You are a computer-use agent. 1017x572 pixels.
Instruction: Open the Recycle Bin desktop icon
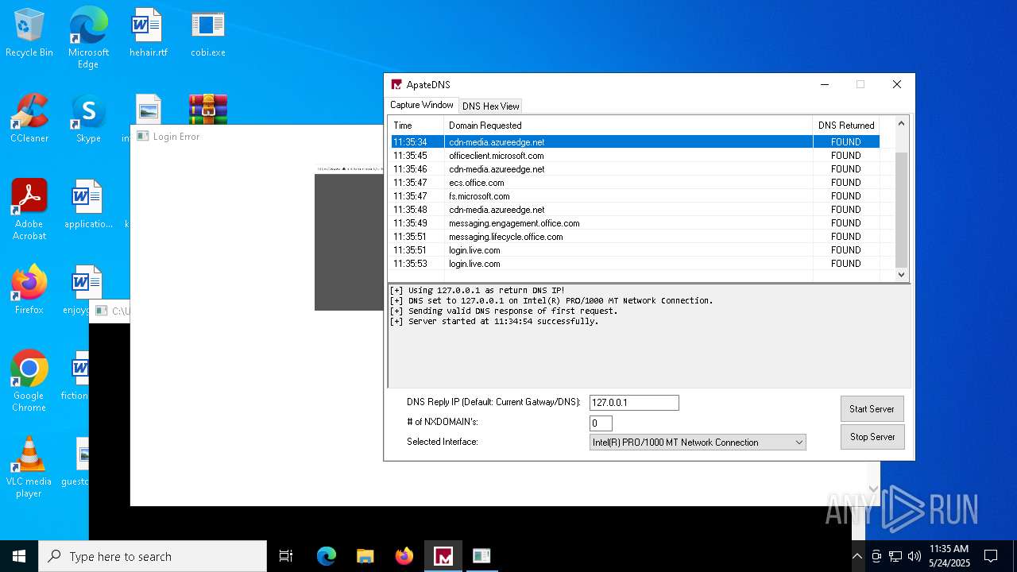point(29,33)
